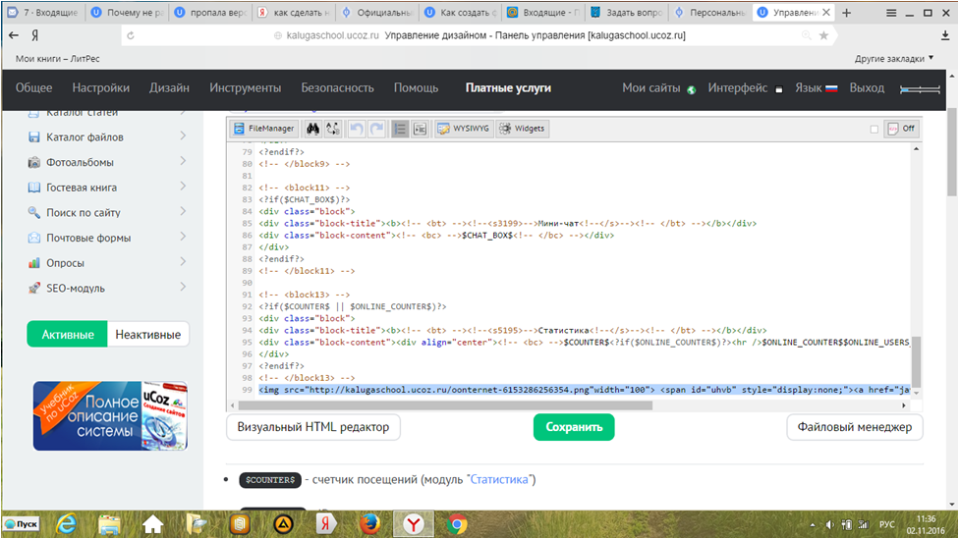This screenshot has width=959, height=539.
Task: Open the Другие закладки dropdown
Action: point(894,59)
